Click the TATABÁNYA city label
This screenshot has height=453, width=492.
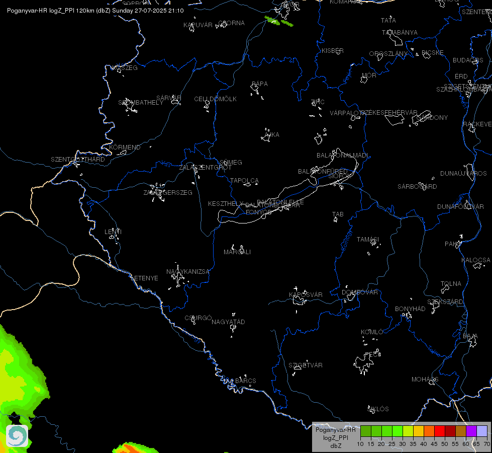click(400, 32)
